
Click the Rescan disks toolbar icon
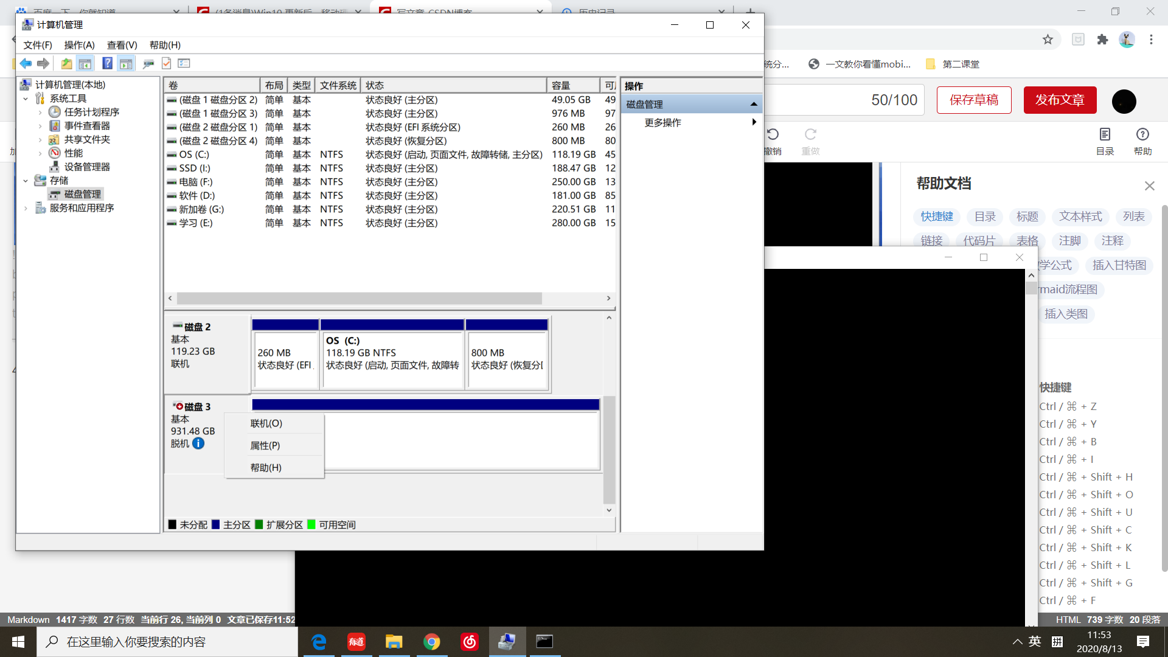coord(148,63)
